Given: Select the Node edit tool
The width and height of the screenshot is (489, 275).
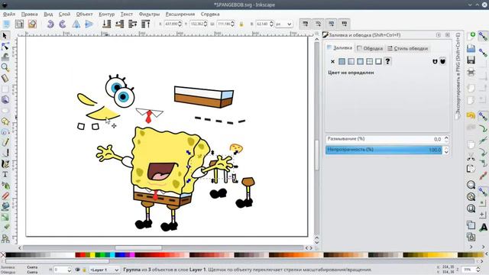Looking at the screenshot, I should (5, 47).
